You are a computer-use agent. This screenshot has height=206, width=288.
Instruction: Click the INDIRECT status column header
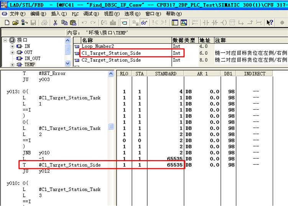(x=255, y=74)
